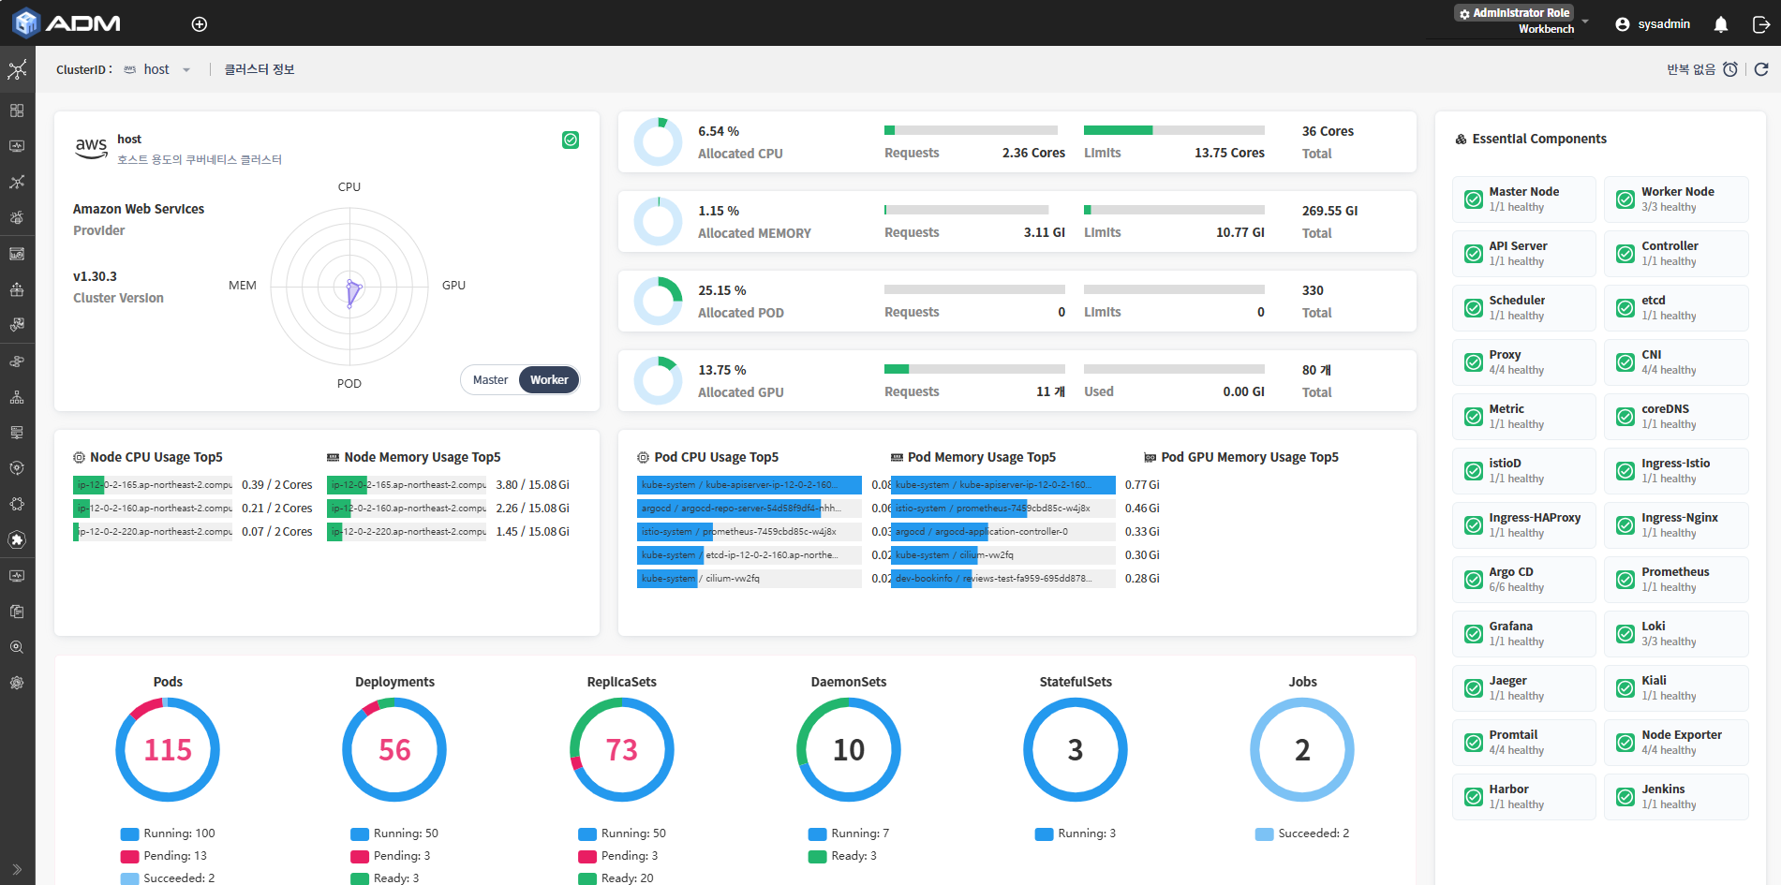Screen dimensions: 1781x885
Task: Expand the sidebar with bottom chevrons icon
Action: pyautogui.click(x=17, y=869)
